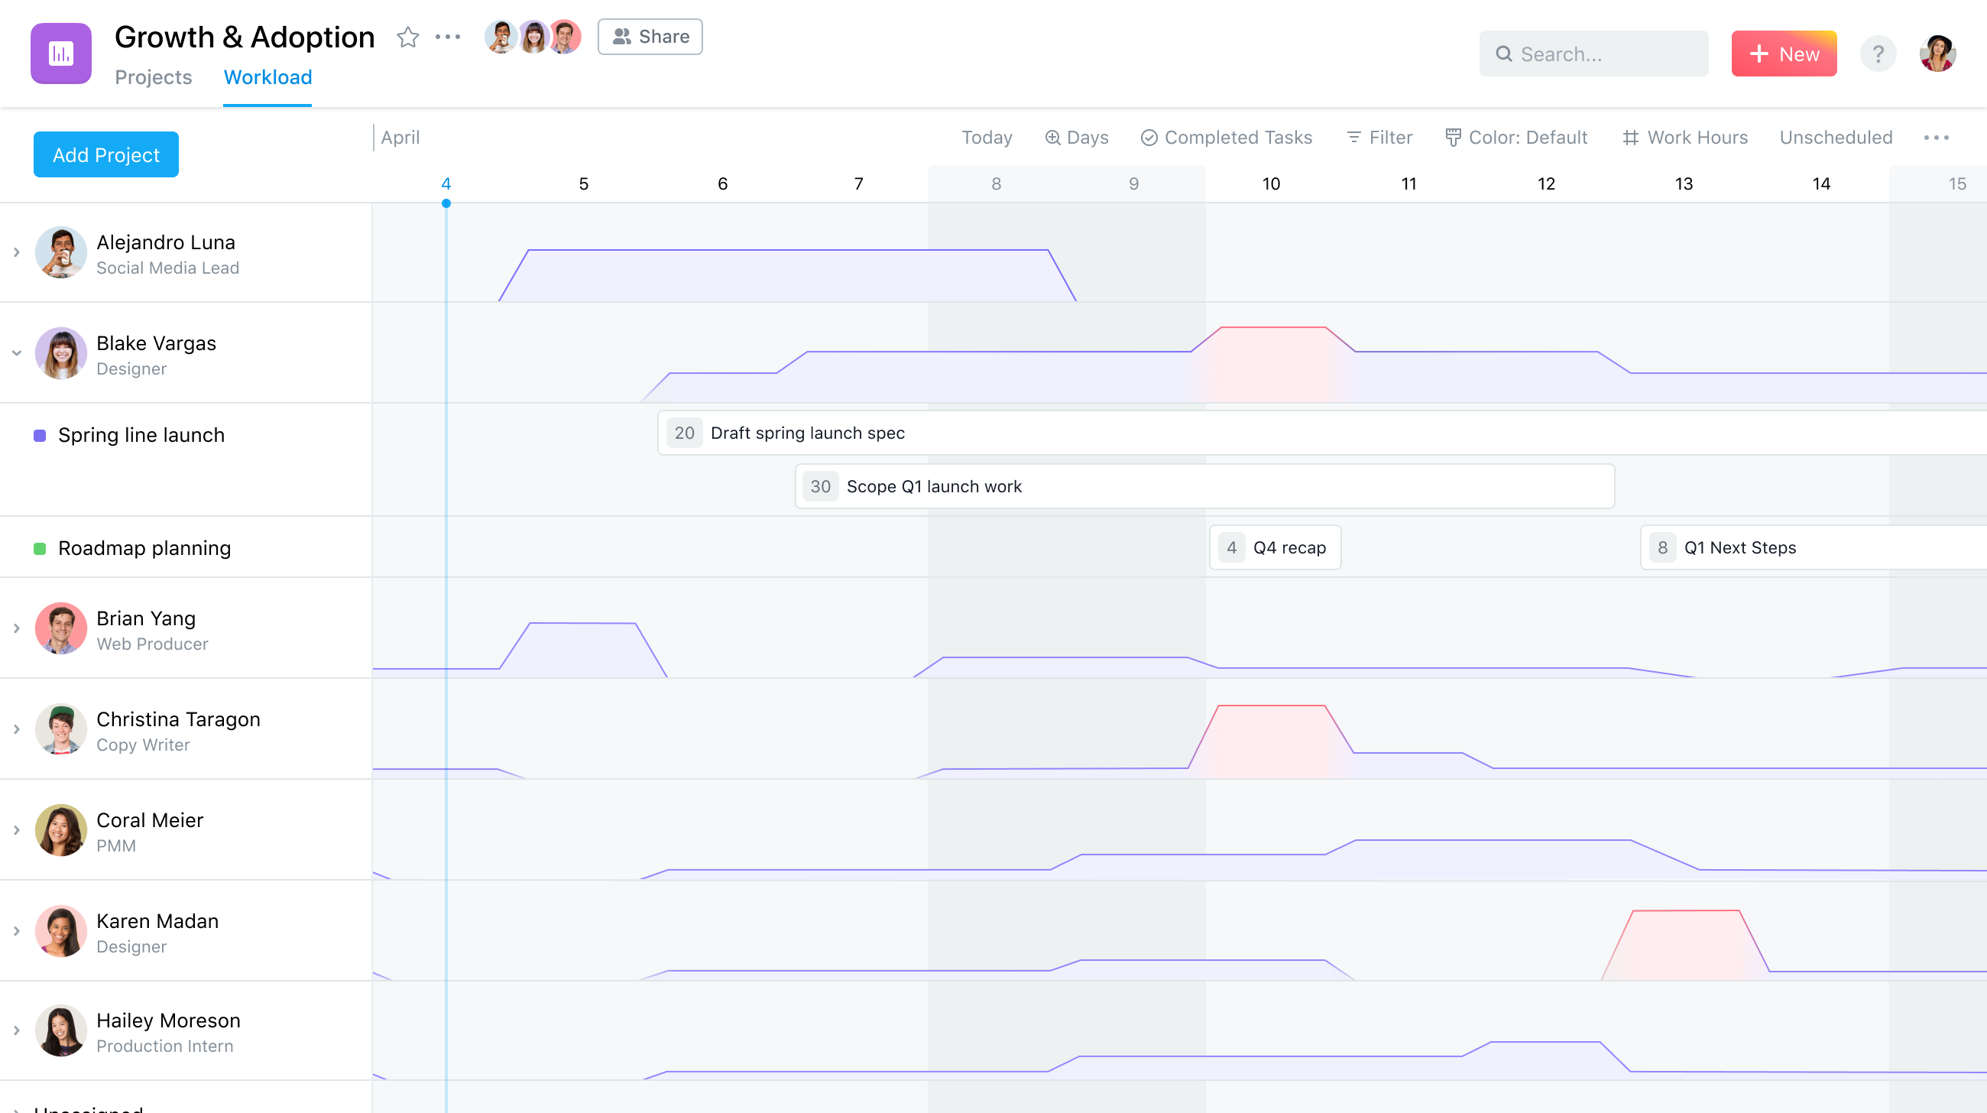Click the star icon to favorite
This screenshot has height=1113, width=1987.
(x=407, y=35)
